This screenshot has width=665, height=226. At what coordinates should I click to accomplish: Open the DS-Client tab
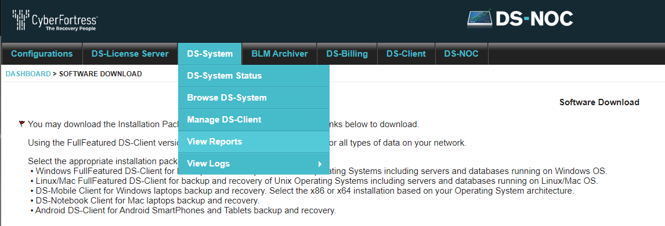(406, 54)
